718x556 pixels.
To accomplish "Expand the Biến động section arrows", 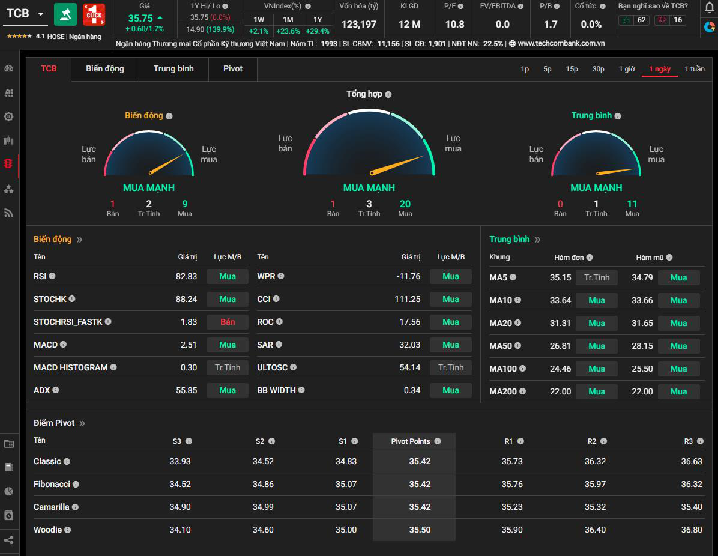I will pos(79,240).
